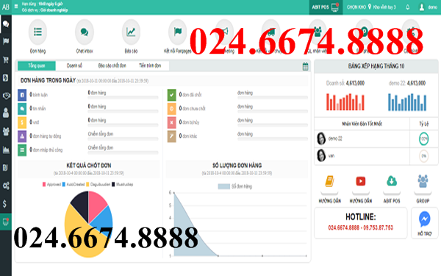
Task: Open Kết nối Fanpages flag icon
Action: pos(177,32)
